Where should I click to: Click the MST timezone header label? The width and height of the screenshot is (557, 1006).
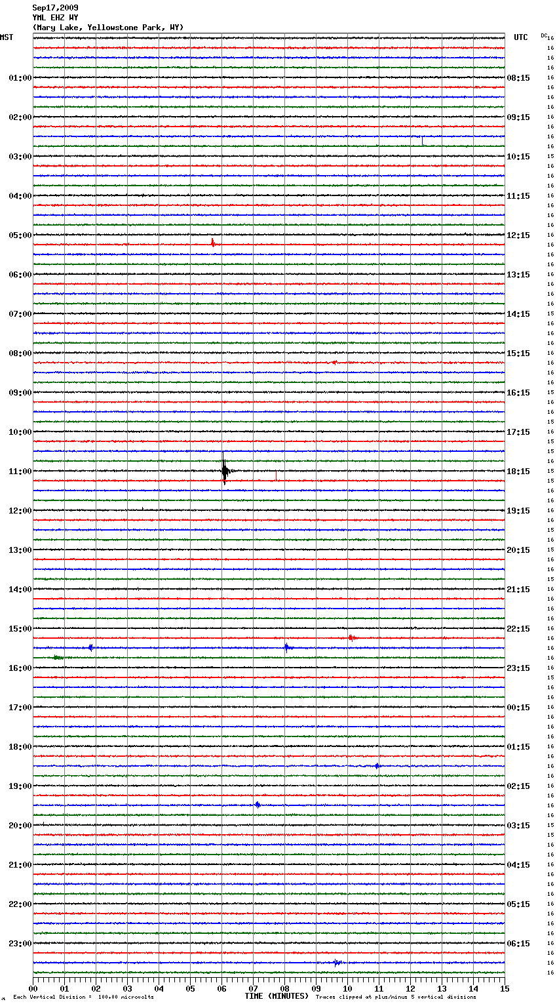point(7,37)
